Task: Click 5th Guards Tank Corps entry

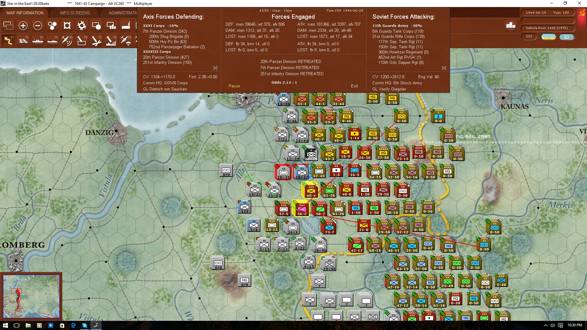Action: pyautogui.click(x=398, y=31)
